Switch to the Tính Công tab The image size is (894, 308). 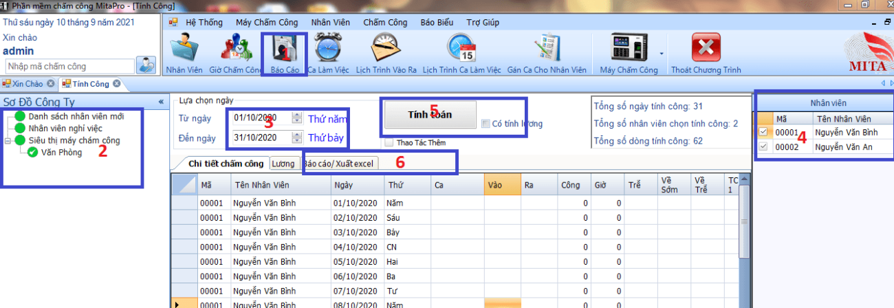[x=91, y=84]
